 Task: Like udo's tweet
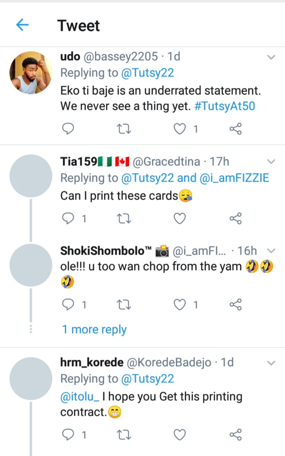(x=180, y=129)
